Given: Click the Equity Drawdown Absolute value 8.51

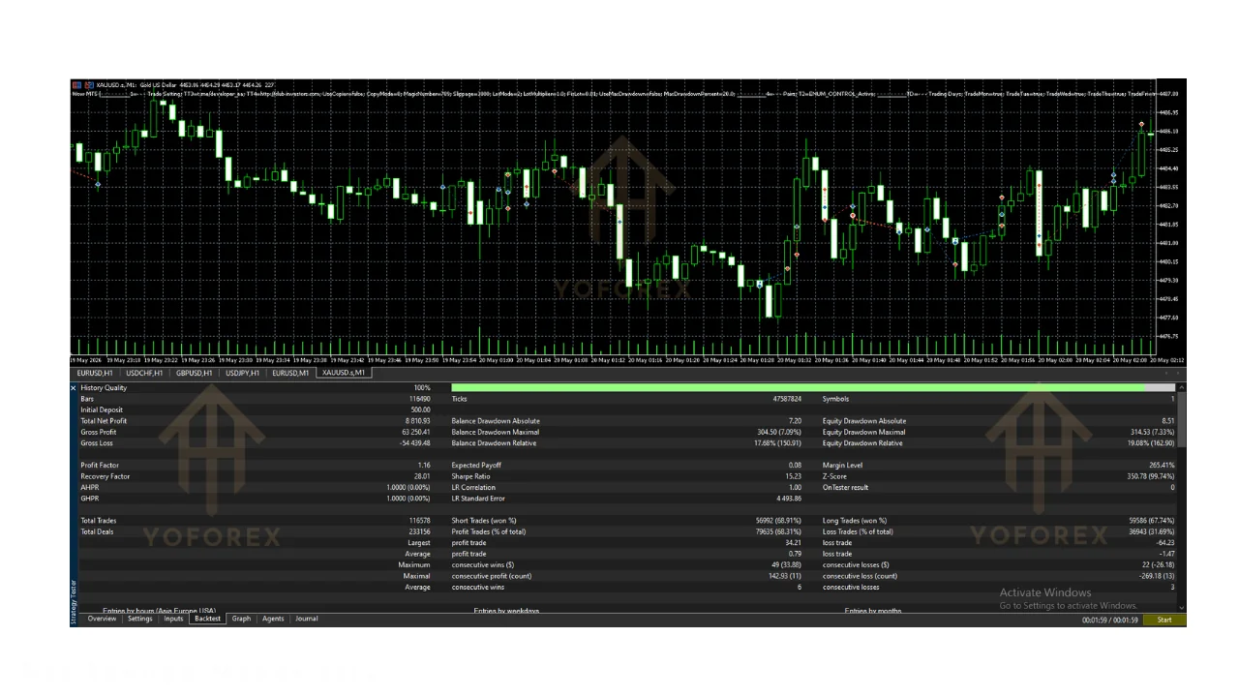Looking at the screenshot, I should pyautogui.click(x=1167, y=421).
